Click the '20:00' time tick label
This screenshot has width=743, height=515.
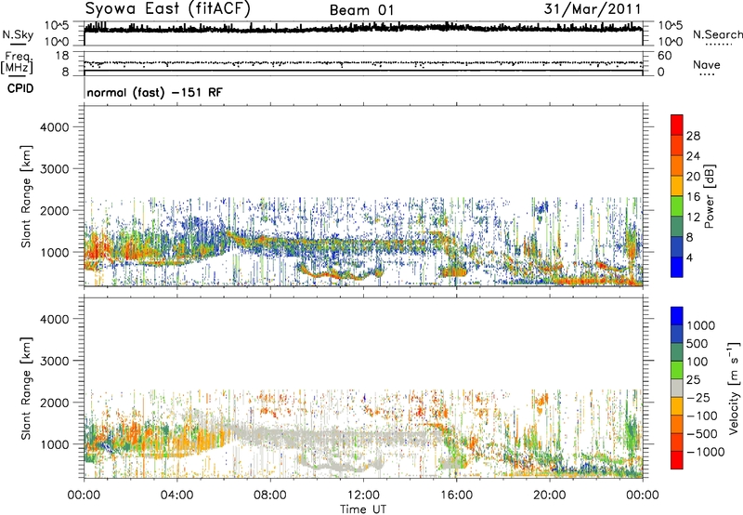(x=549, y=495)
